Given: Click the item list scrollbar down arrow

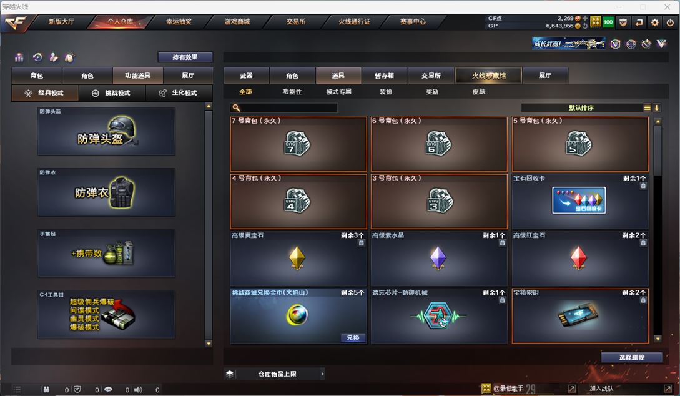Looking at the screenshot, I should click(658, 339).
